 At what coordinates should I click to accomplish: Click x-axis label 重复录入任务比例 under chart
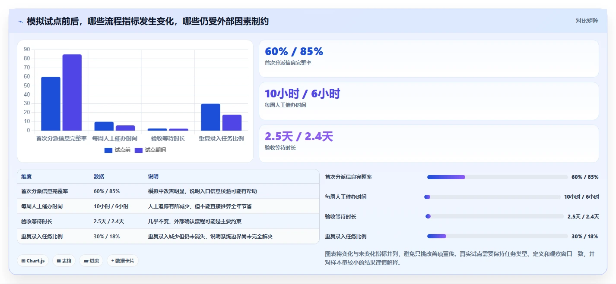221,139
